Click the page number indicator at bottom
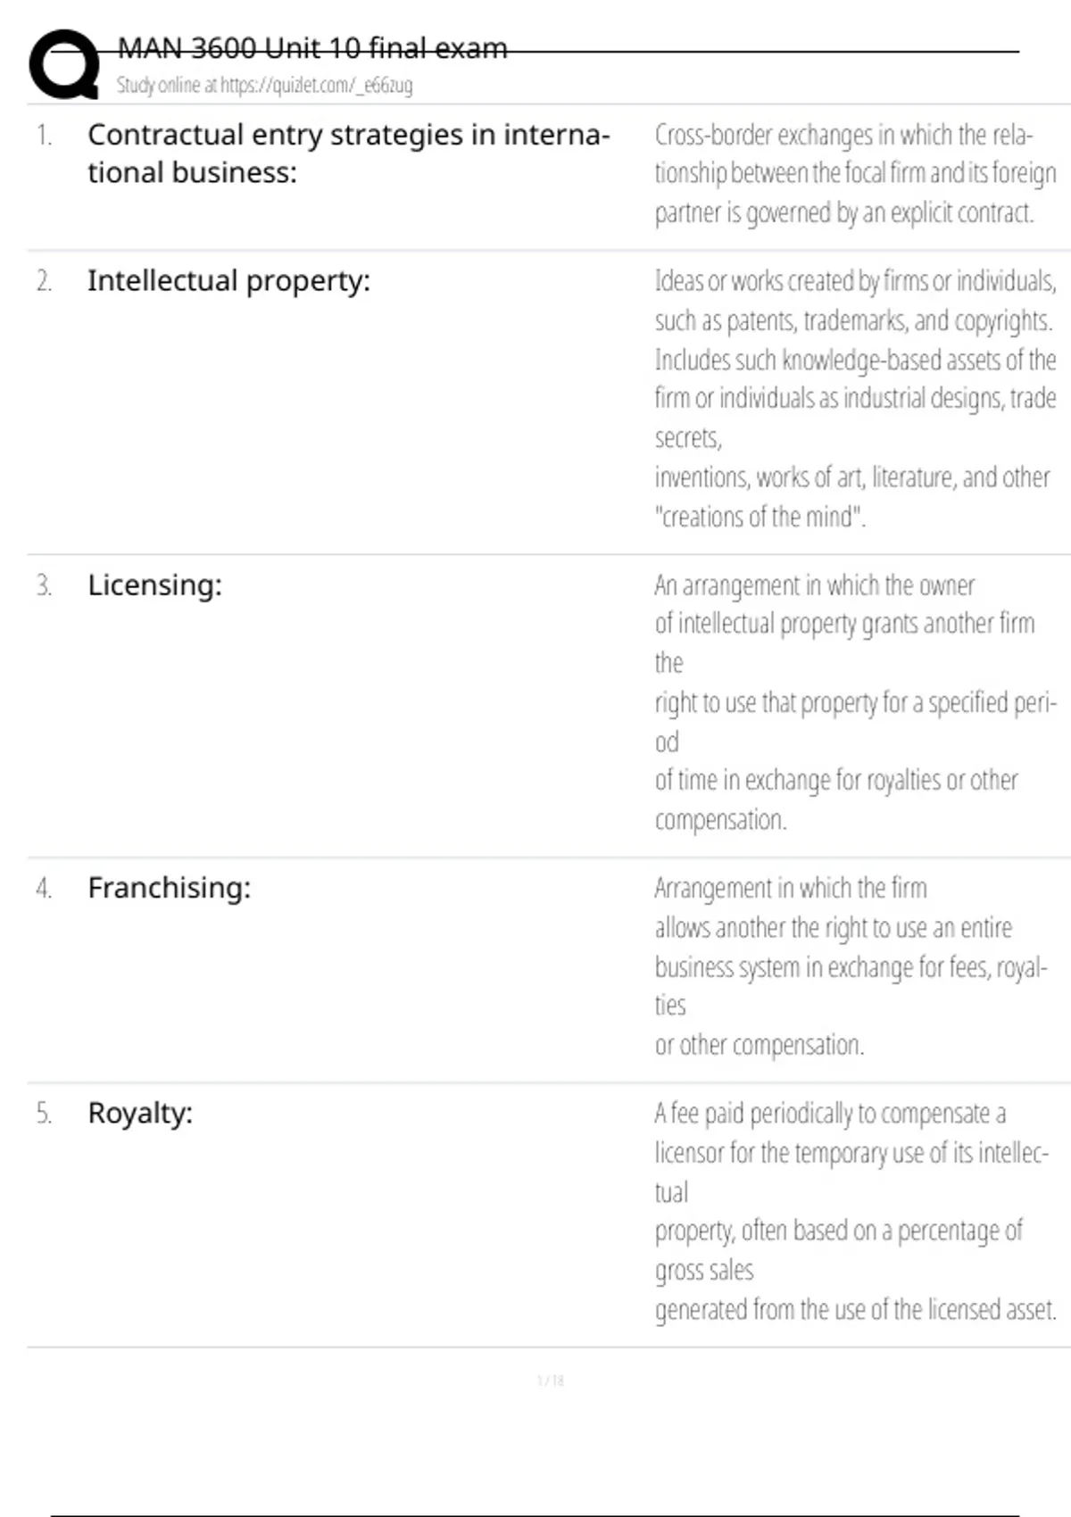Image resolution: width=1071 pixels, height=1517 pixels. [550, 1381]
